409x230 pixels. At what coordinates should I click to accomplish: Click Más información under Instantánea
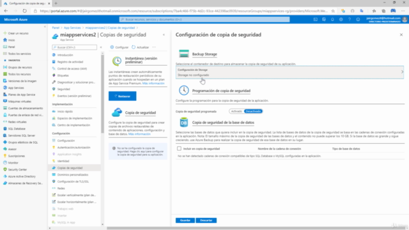[x=153, y=83]
